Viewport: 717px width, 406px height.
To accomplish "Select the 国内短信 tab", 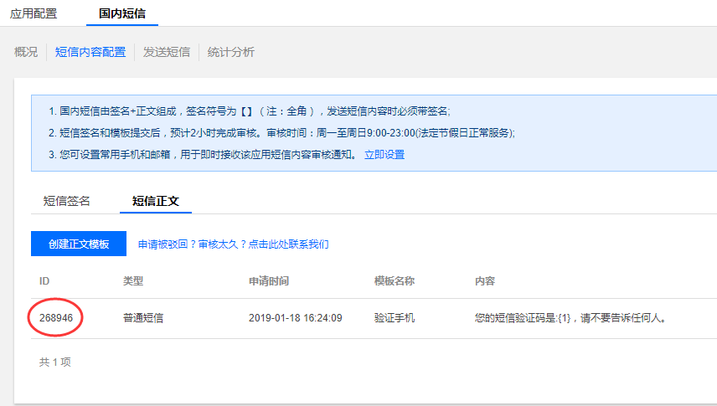I will point(122,13).
